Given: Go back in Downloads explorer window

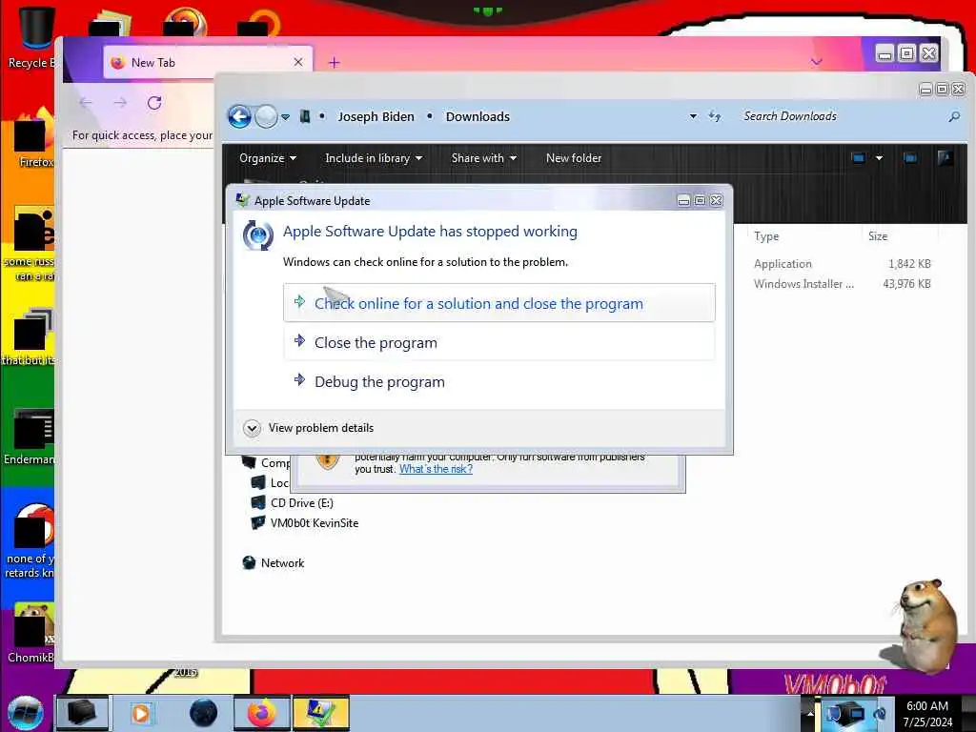Looking at the screenshot, I should [239, 116].
